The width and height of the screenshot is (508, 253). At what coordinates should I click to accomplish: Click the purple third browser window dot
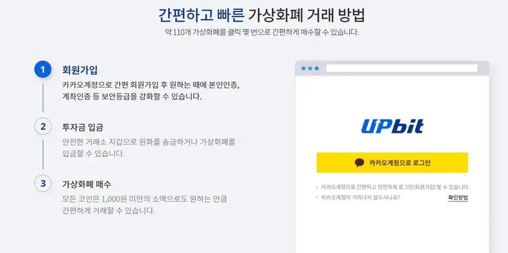coord(316,68)
